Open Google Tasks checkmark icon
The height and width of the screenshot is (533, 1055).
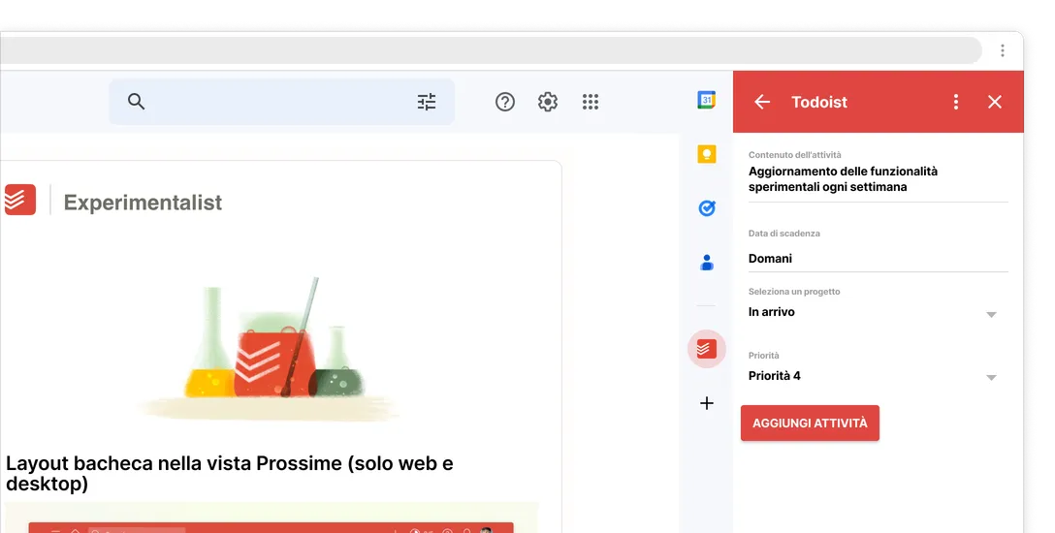[707, 208]
